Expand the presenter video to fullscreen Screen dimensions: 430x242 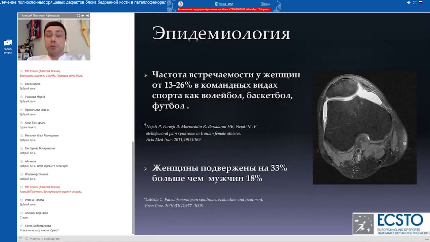tap(78, 15)
